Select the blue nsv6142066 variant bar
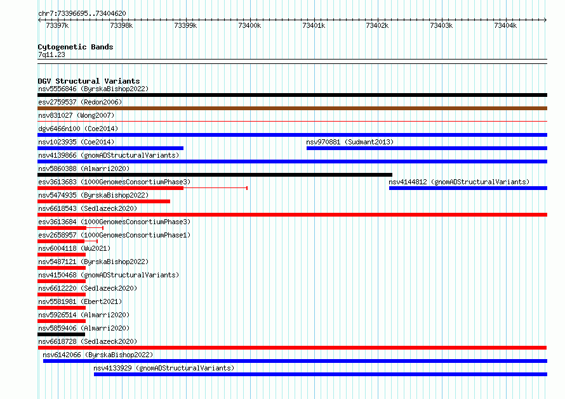 click(295, 361)
